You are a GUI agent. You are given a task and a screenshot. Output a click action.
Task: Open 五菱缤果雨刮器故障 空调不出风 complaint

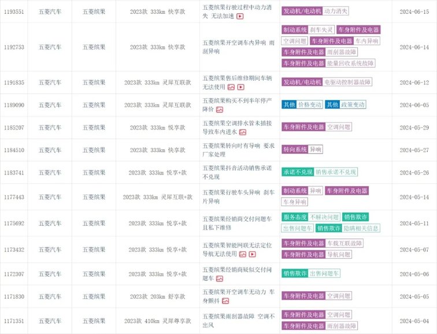click(x=237, y=321)
